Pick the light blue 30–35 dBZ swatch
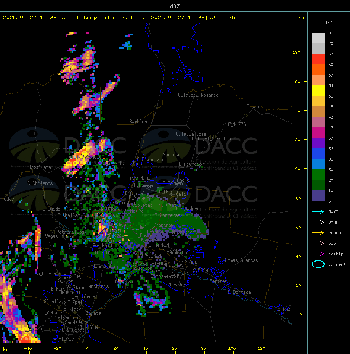This screenshot has width=350, height=354. click(x=318, y=164)
